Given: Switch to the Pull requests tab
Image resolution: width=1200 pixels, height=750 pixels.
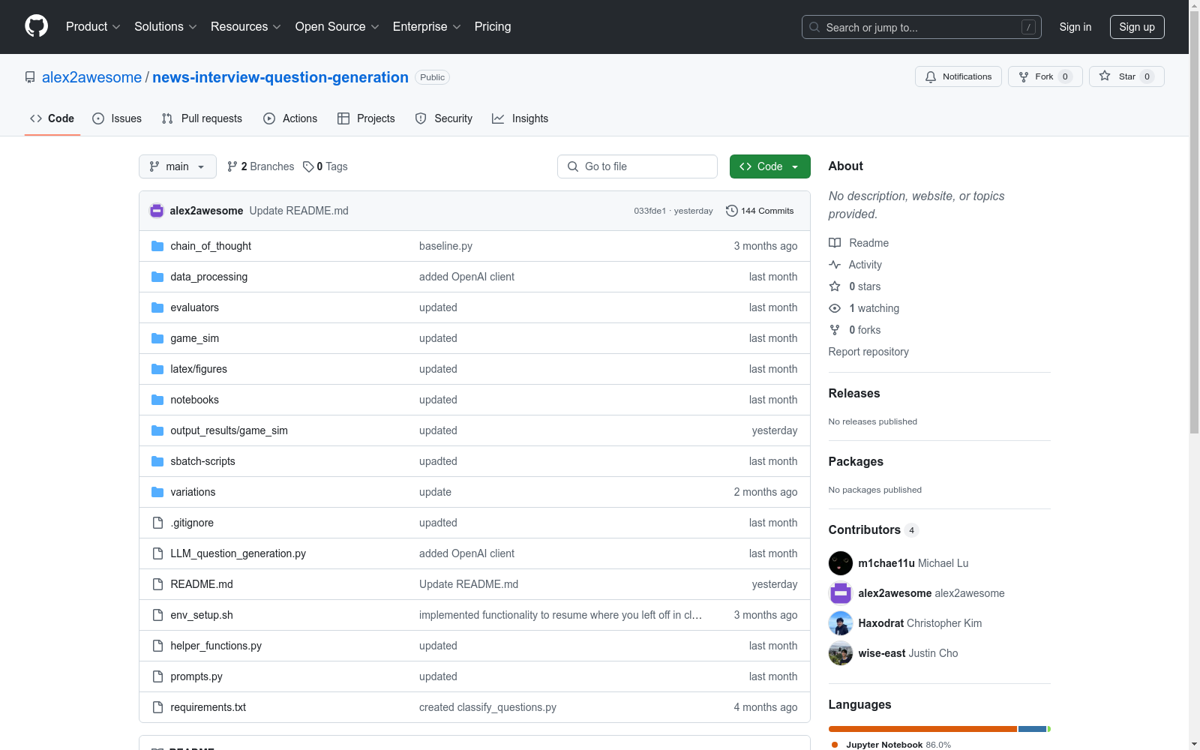Looking at the screenshot, I should click(202, 118).
